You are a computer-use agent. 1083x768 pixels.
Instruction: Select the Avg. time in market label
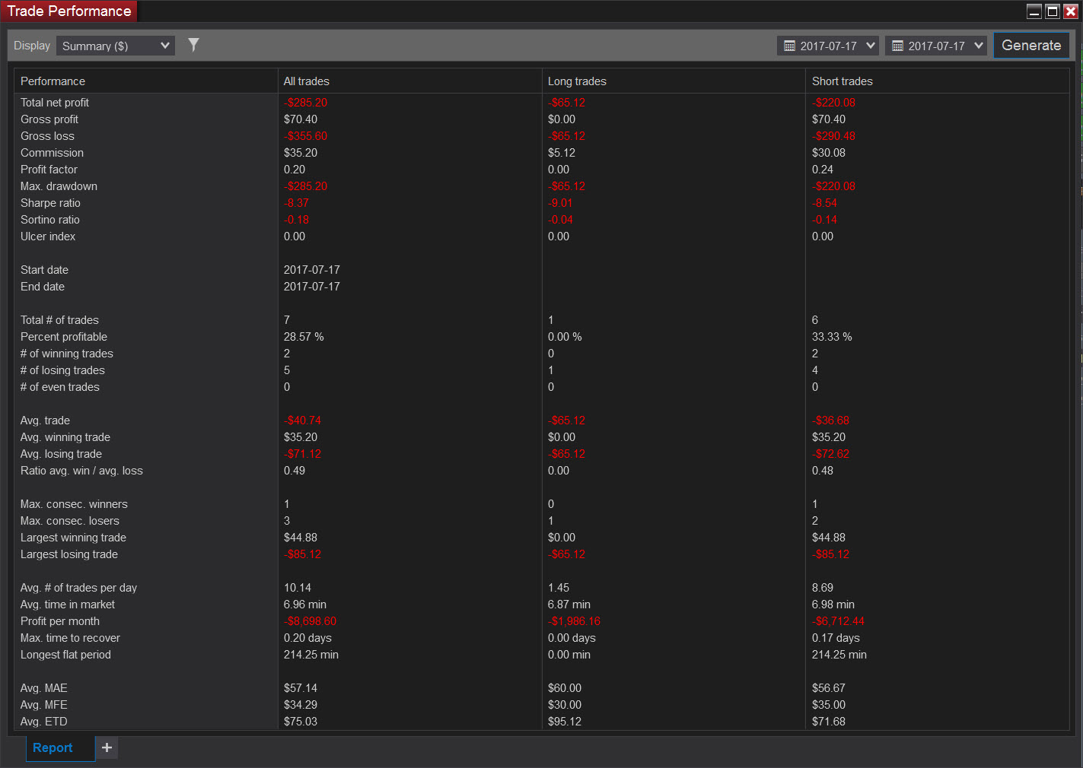click(68, 605)
